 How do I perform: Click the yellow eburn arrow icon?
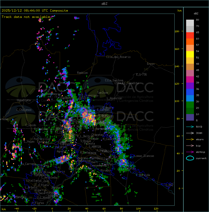(190, 139)
